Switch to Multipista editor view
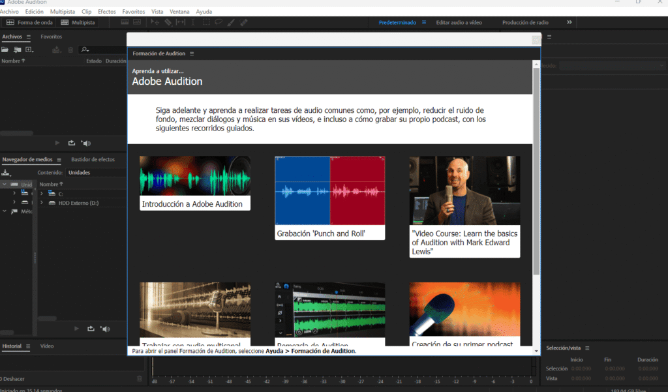This screenshot has width=668, height=392. (x=78, y=23)
